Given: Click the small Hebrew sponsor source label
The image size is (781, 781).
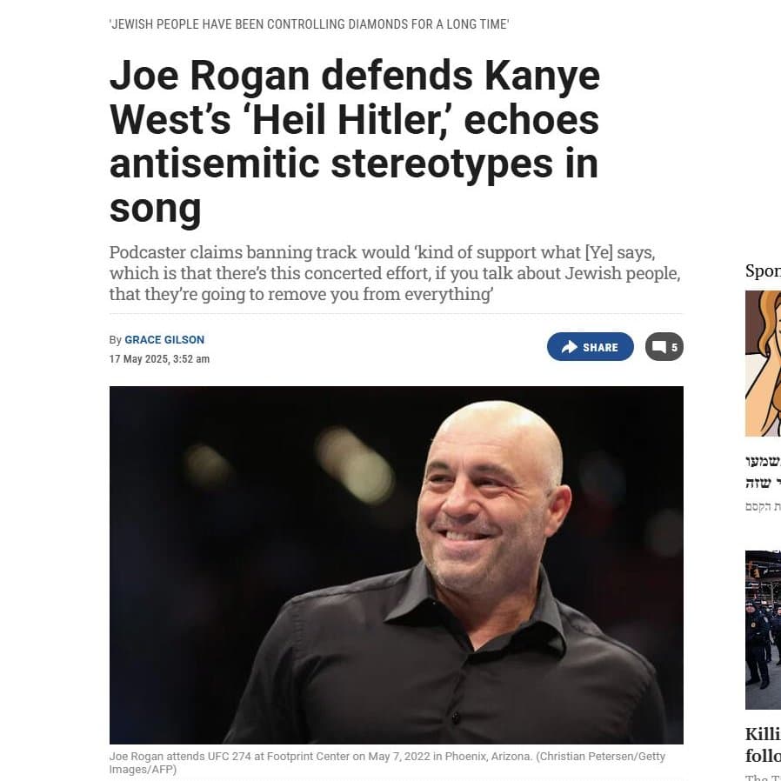Looking at the screenshot, I should pos(763,507).
